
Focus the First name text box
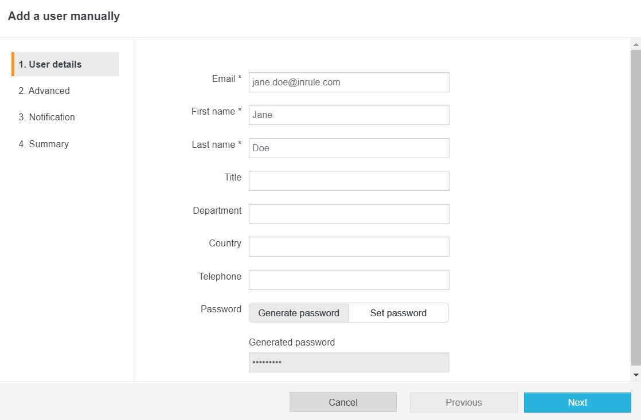point(349,115)
